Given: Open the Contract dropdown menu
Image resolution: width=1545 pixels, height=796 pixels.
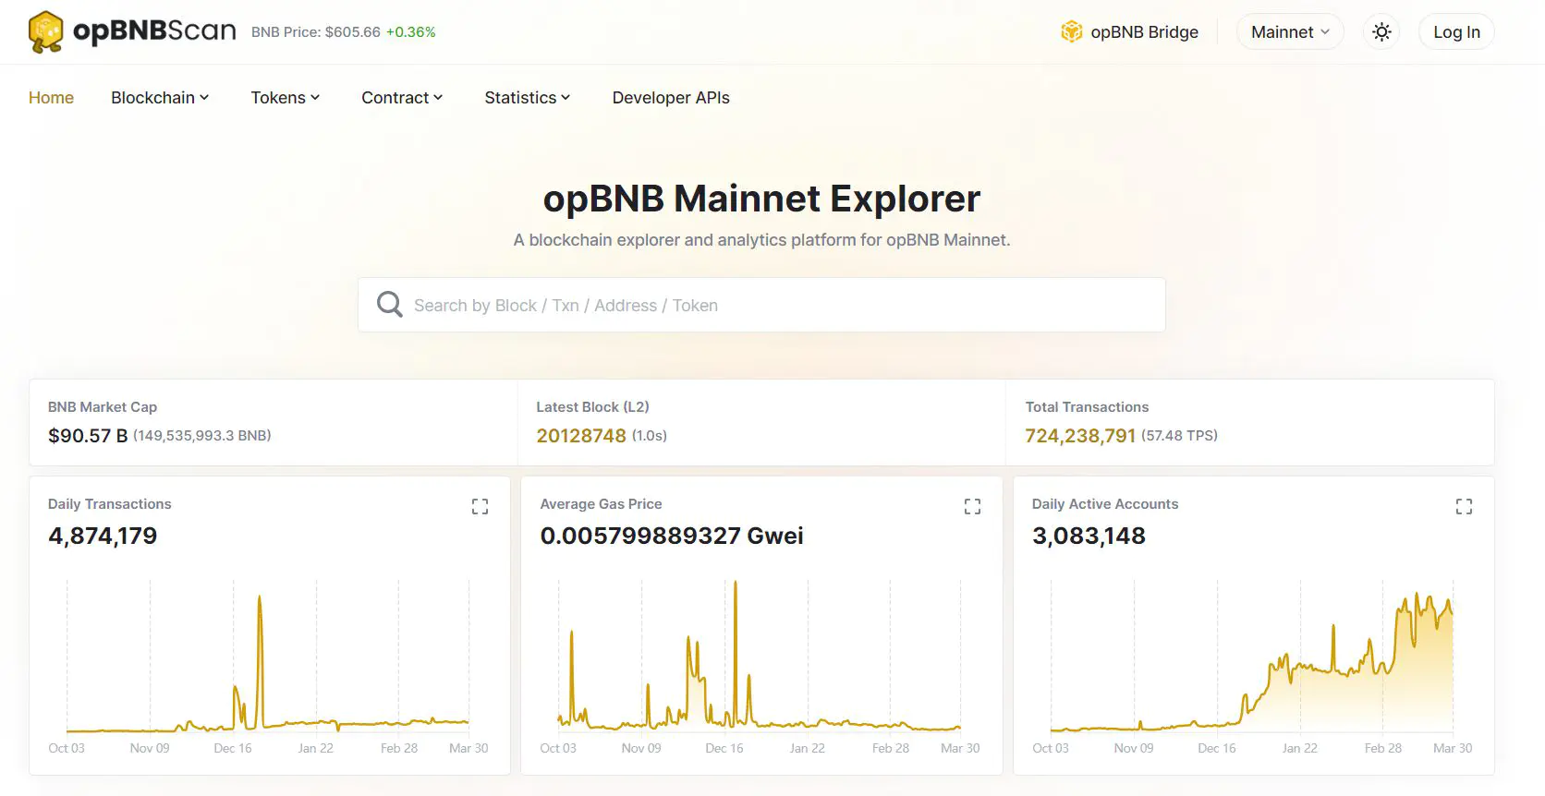Looking at the screenshot, I should (x=402, y=98).
